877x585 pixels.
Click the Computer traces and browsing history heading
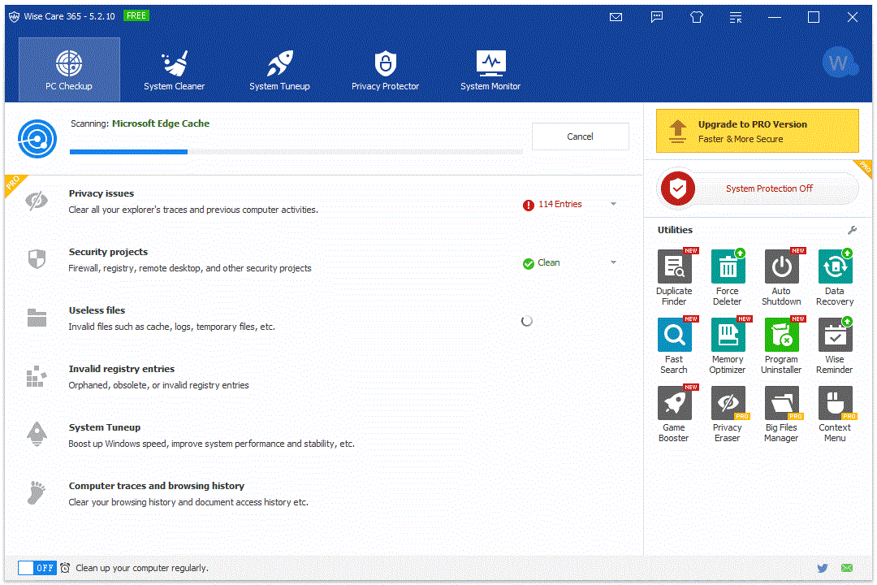pyautogui.click(x=157, y=486)
